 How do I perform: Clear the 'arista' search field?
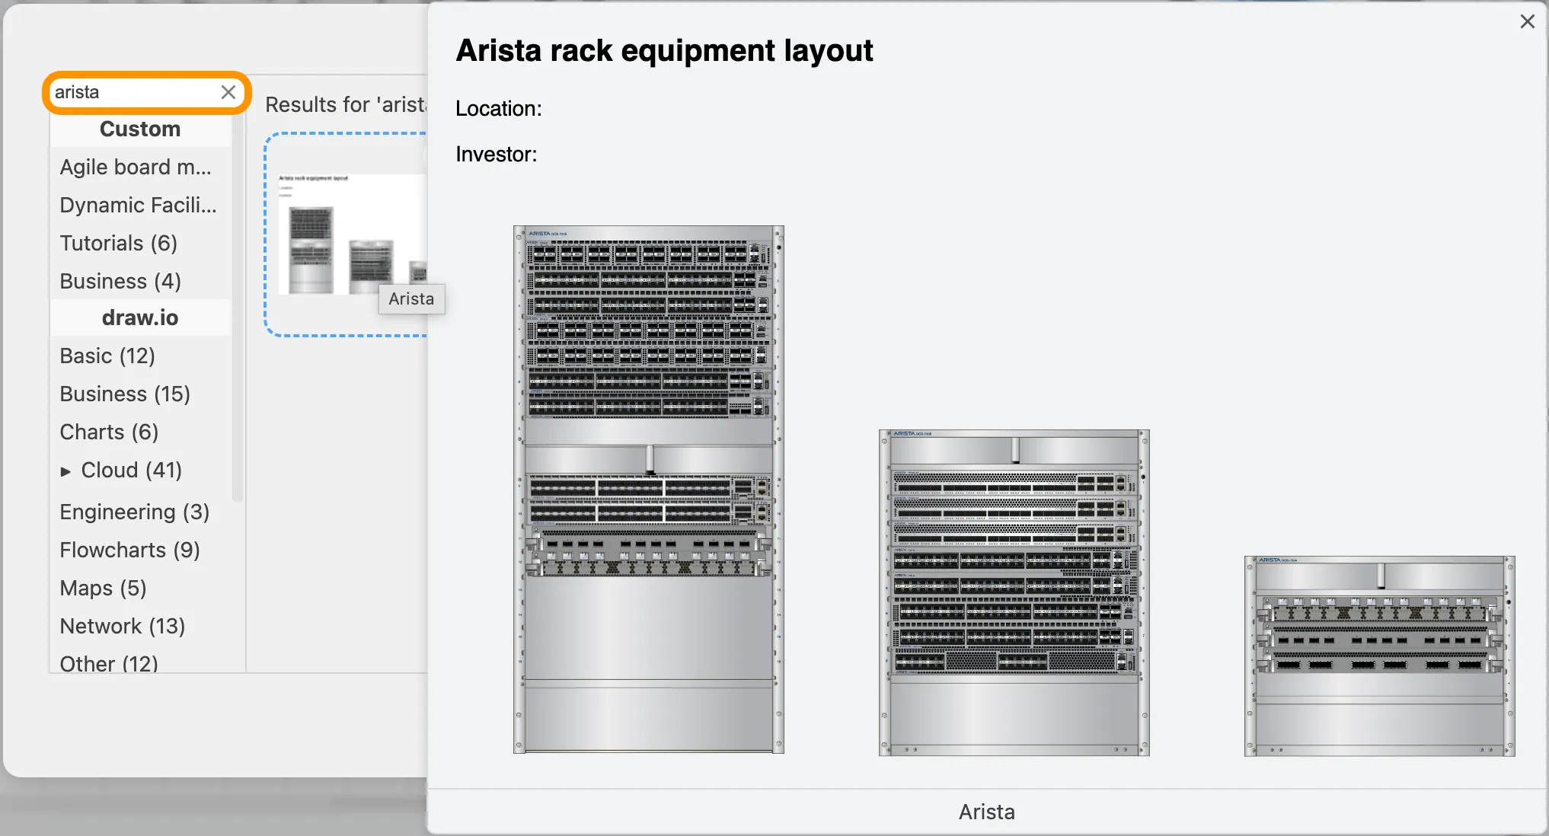coord(228,92)
